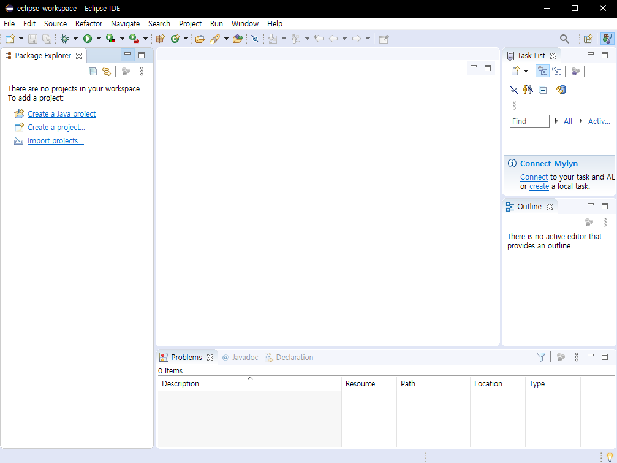Click the Connect link under Connect Mylyn
Viewport: 617px width, 463px height.
[534, 177]
